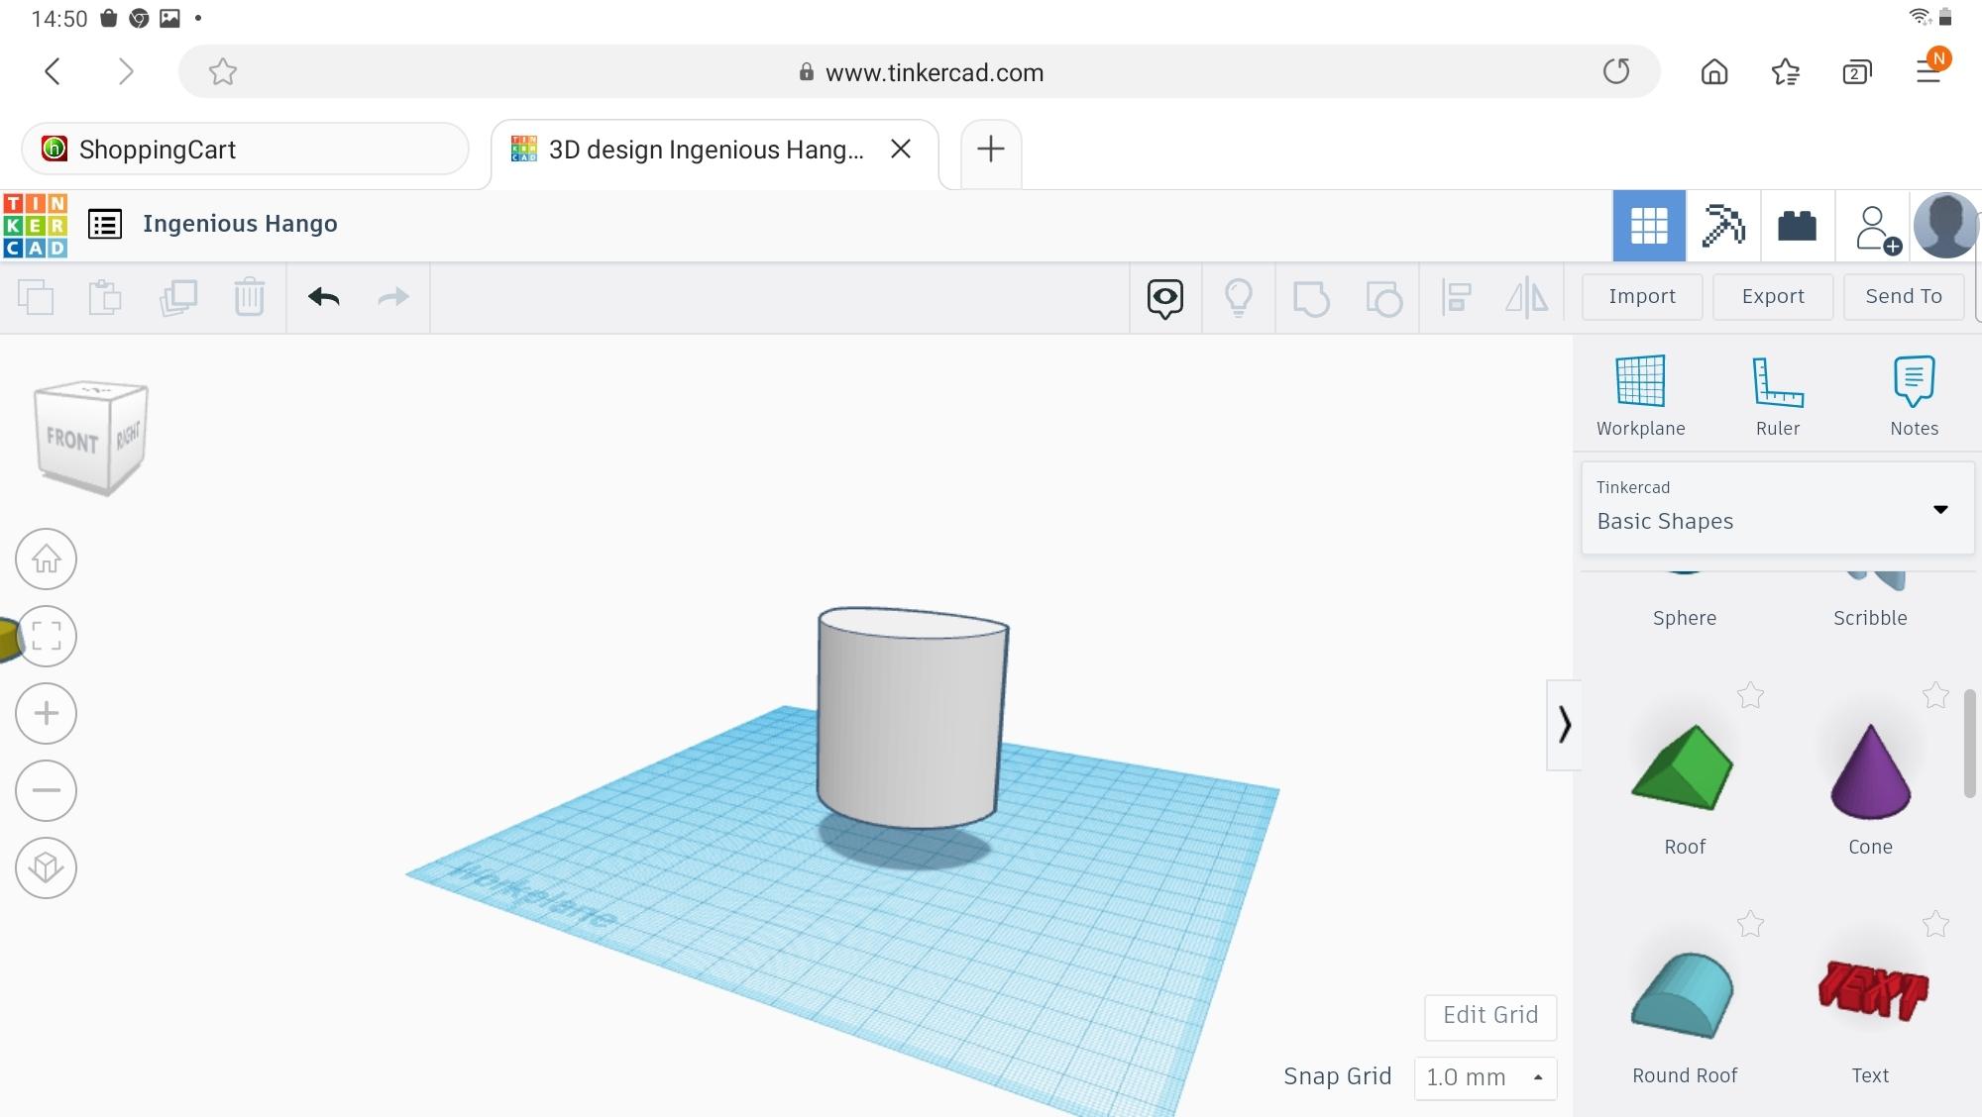The image size is (1982, 1117).
Task: Go back in browser
Action: [54, 71]
